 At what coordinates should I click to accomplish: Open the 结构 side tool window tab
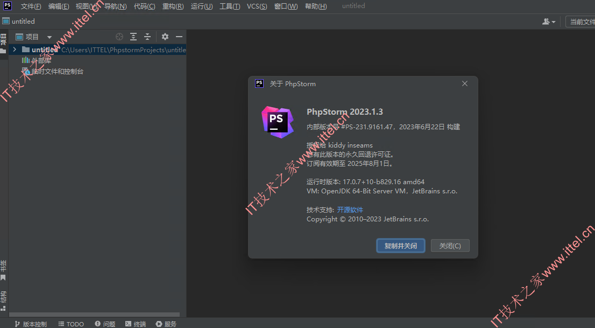3,302
